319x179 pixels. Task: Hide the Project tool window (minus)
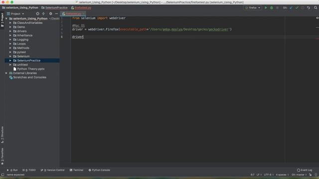pos(56,13)
